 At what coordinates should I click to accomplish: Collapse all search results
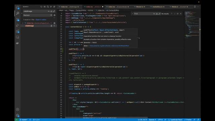54,7
